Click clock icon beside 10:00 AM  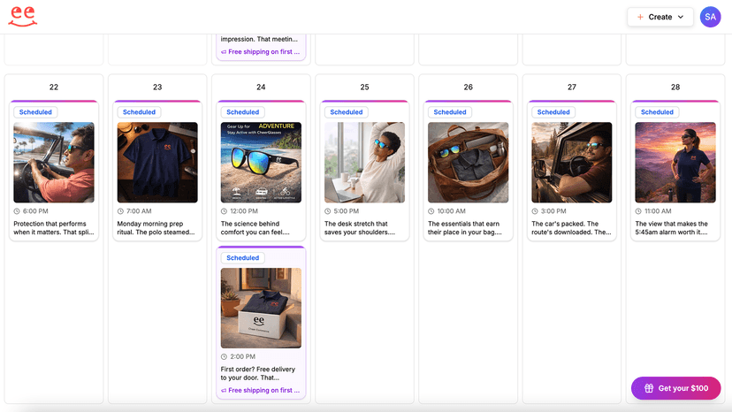[x=431, y=211]
